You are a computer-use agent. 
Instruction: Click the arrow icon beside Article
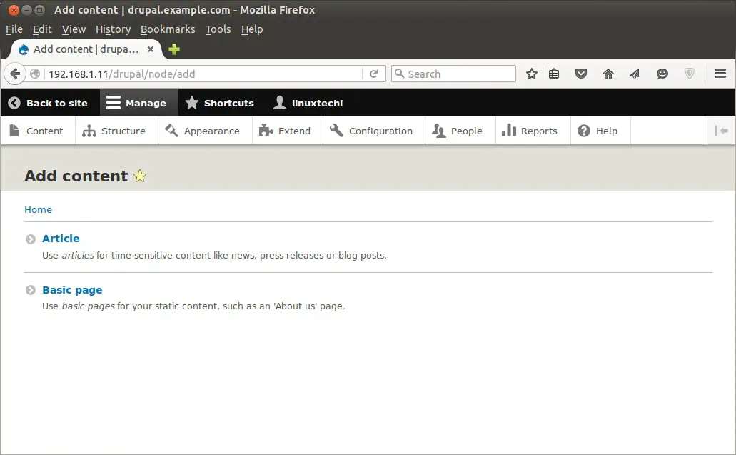click(31, 239)
